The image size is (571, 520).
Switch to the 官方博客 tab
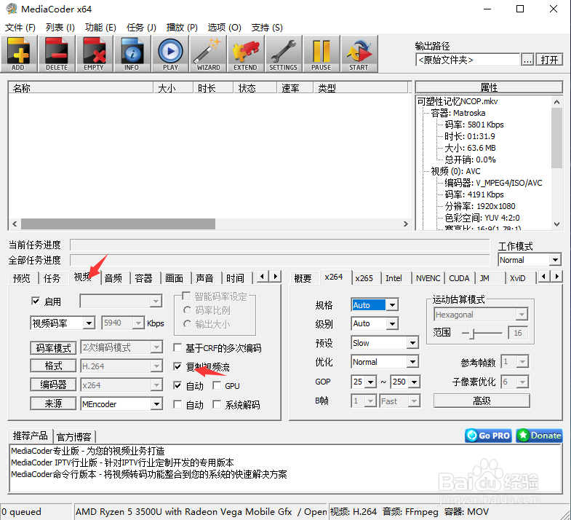pos(74,436)
